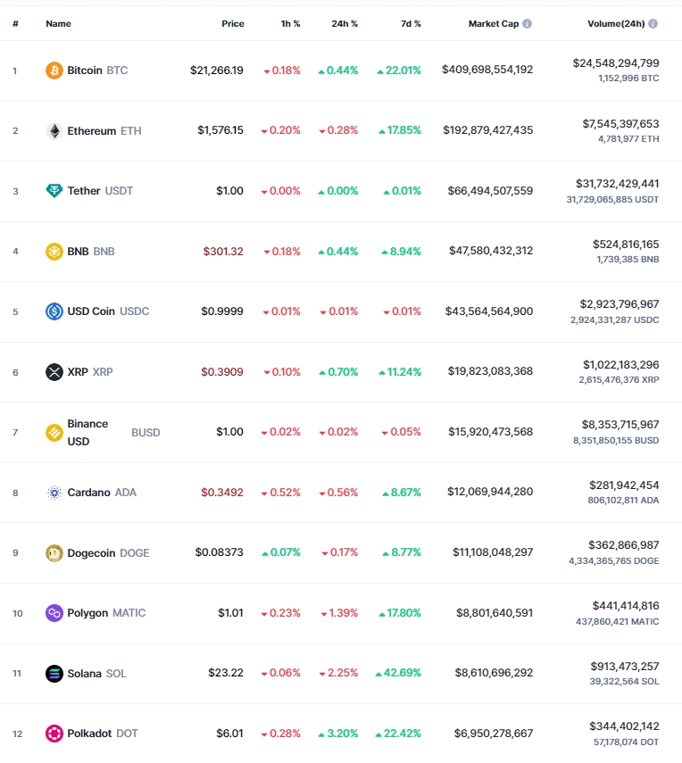Click the Tether coin icon
This screenshot has width=682, height=763.
[54, 191]
